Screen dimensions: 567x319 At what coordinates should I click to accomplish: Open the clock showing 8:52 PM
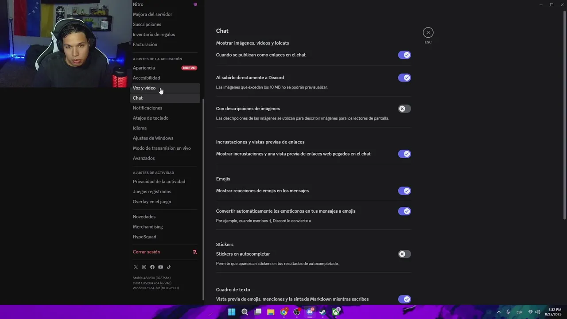[553, 312]
